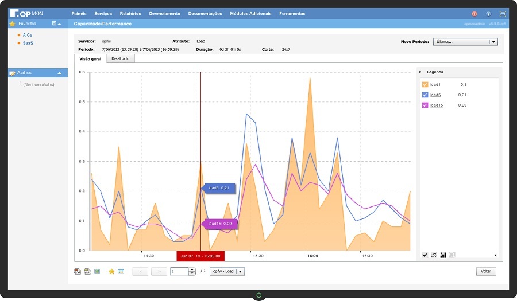Viewport: 517px width, 301px height.
Task: Uncheck the load5 series checkbox
Action: 425,95
